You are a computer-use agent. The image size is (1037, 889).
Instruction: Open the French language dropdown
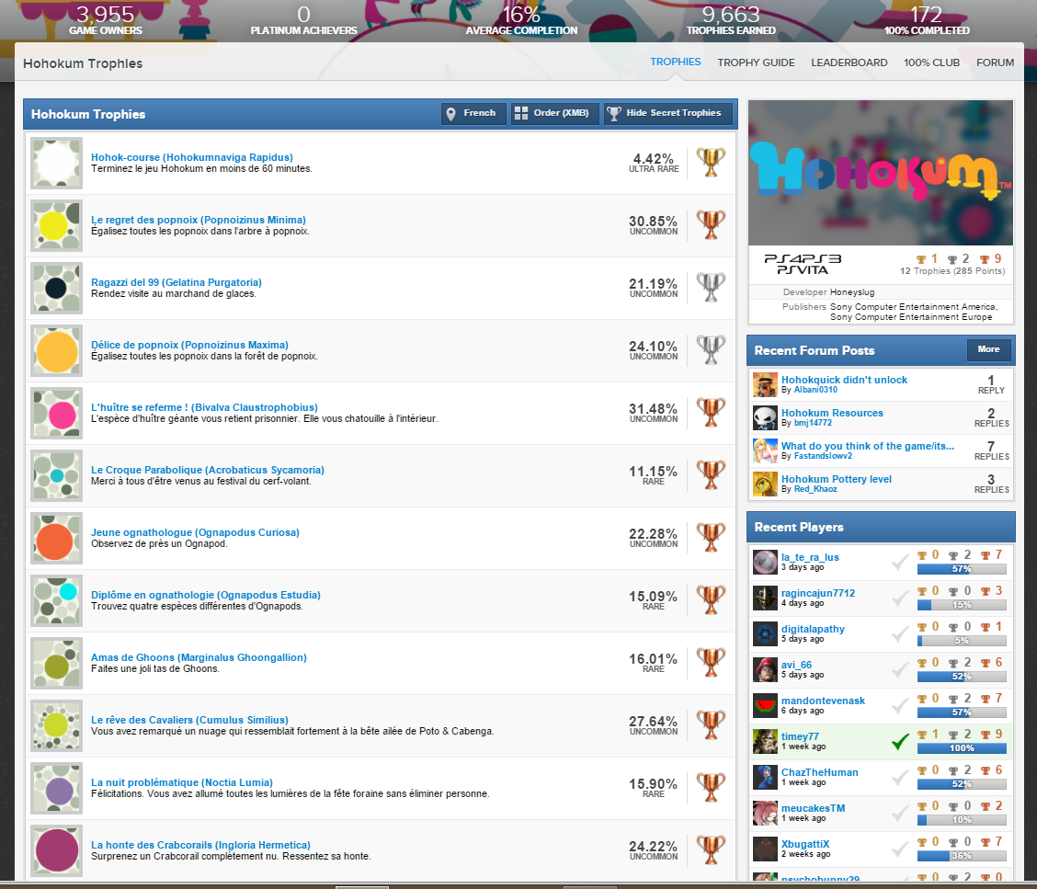point(473,113)
